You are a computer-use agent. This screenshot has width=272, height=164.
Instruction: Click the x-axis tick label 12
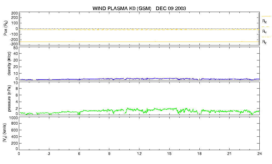pyautogui.click(x=139, y=154)
